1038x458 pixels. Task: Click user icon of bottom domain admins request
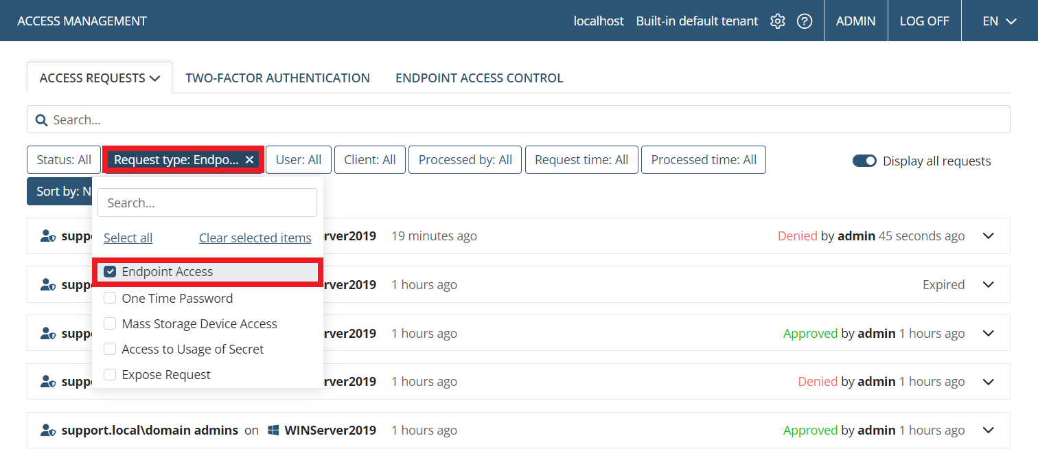47,431
